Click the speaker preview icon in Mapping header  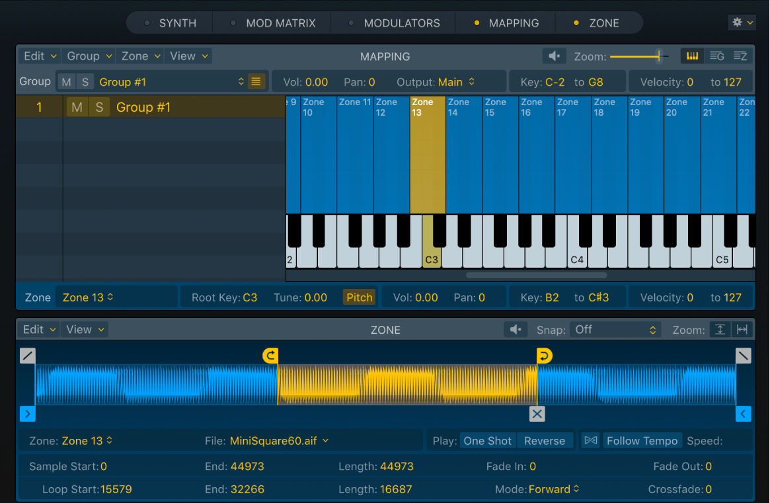(x=554, y=56)
